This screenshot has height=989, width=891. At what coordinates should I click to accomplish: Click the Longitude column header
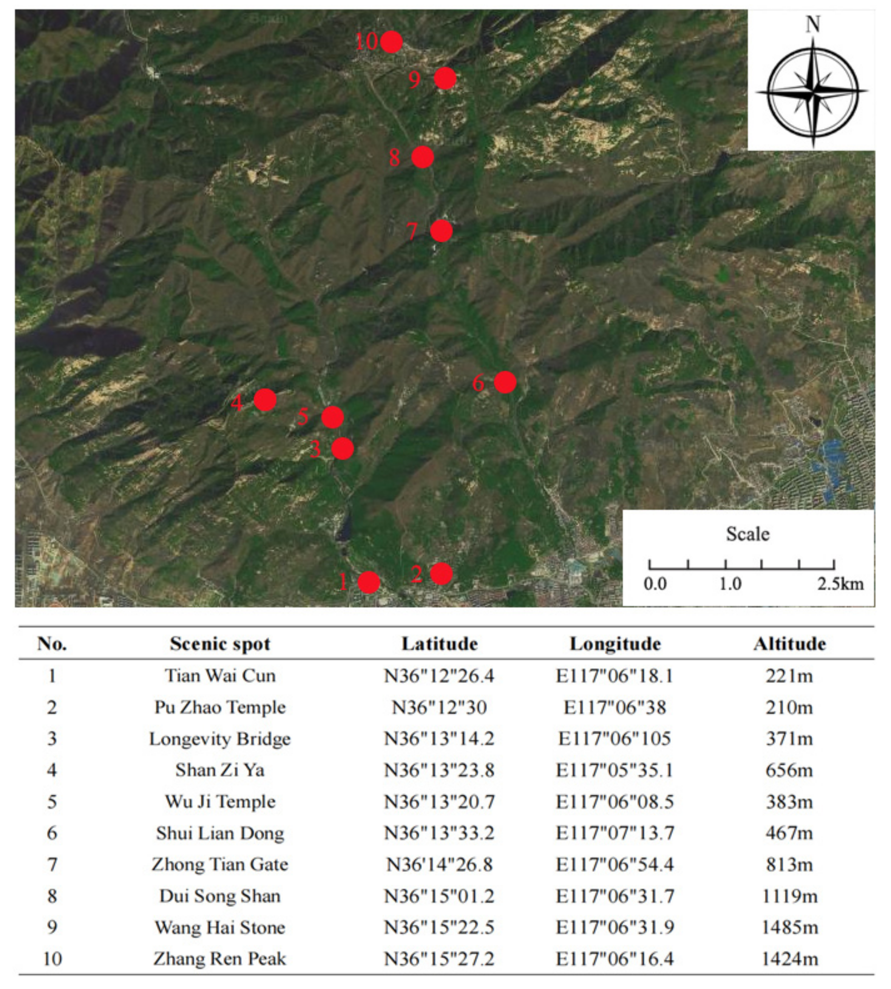pos(615,644)
